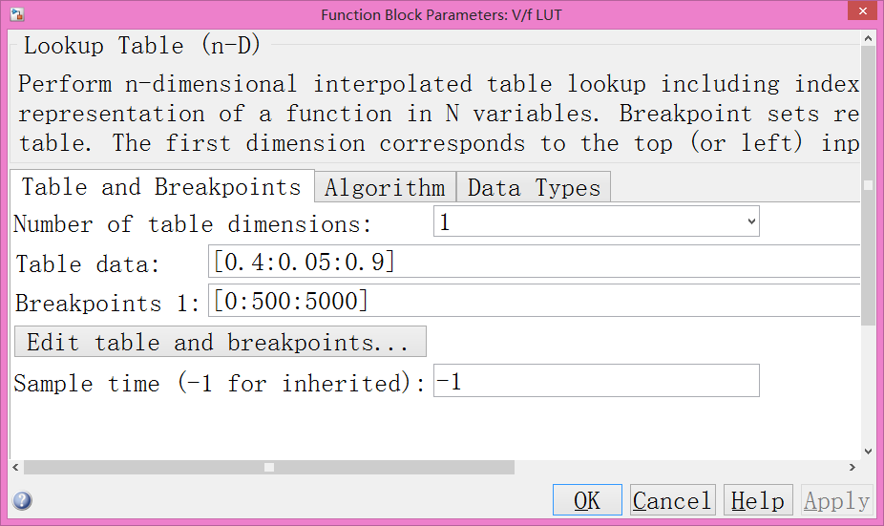Open the Data Types tab
The height and width of the screenshot is (526, 884).
(x=534, y=187)
